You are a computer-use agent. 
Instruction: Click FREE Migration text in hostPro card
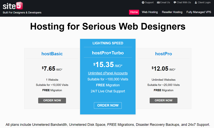[x=163, y=90]
